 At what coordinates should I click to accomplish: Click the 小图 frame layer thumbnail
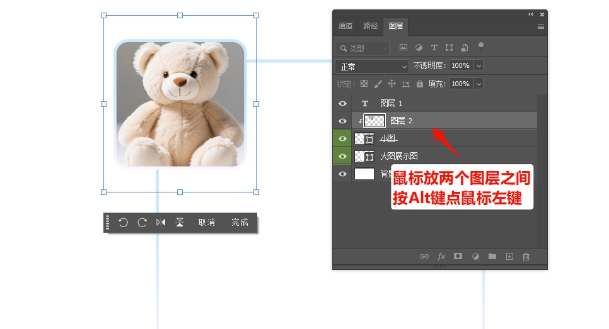[364, 139]
